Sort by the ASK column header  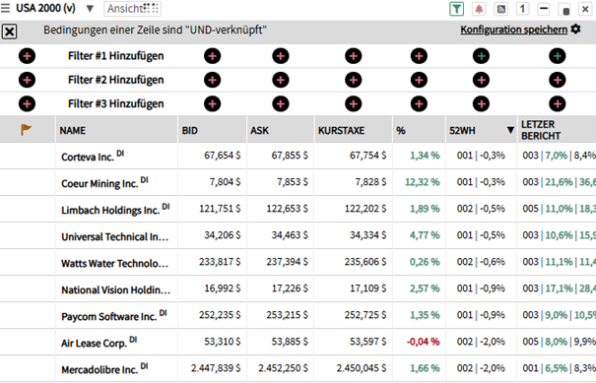[259, 130]
